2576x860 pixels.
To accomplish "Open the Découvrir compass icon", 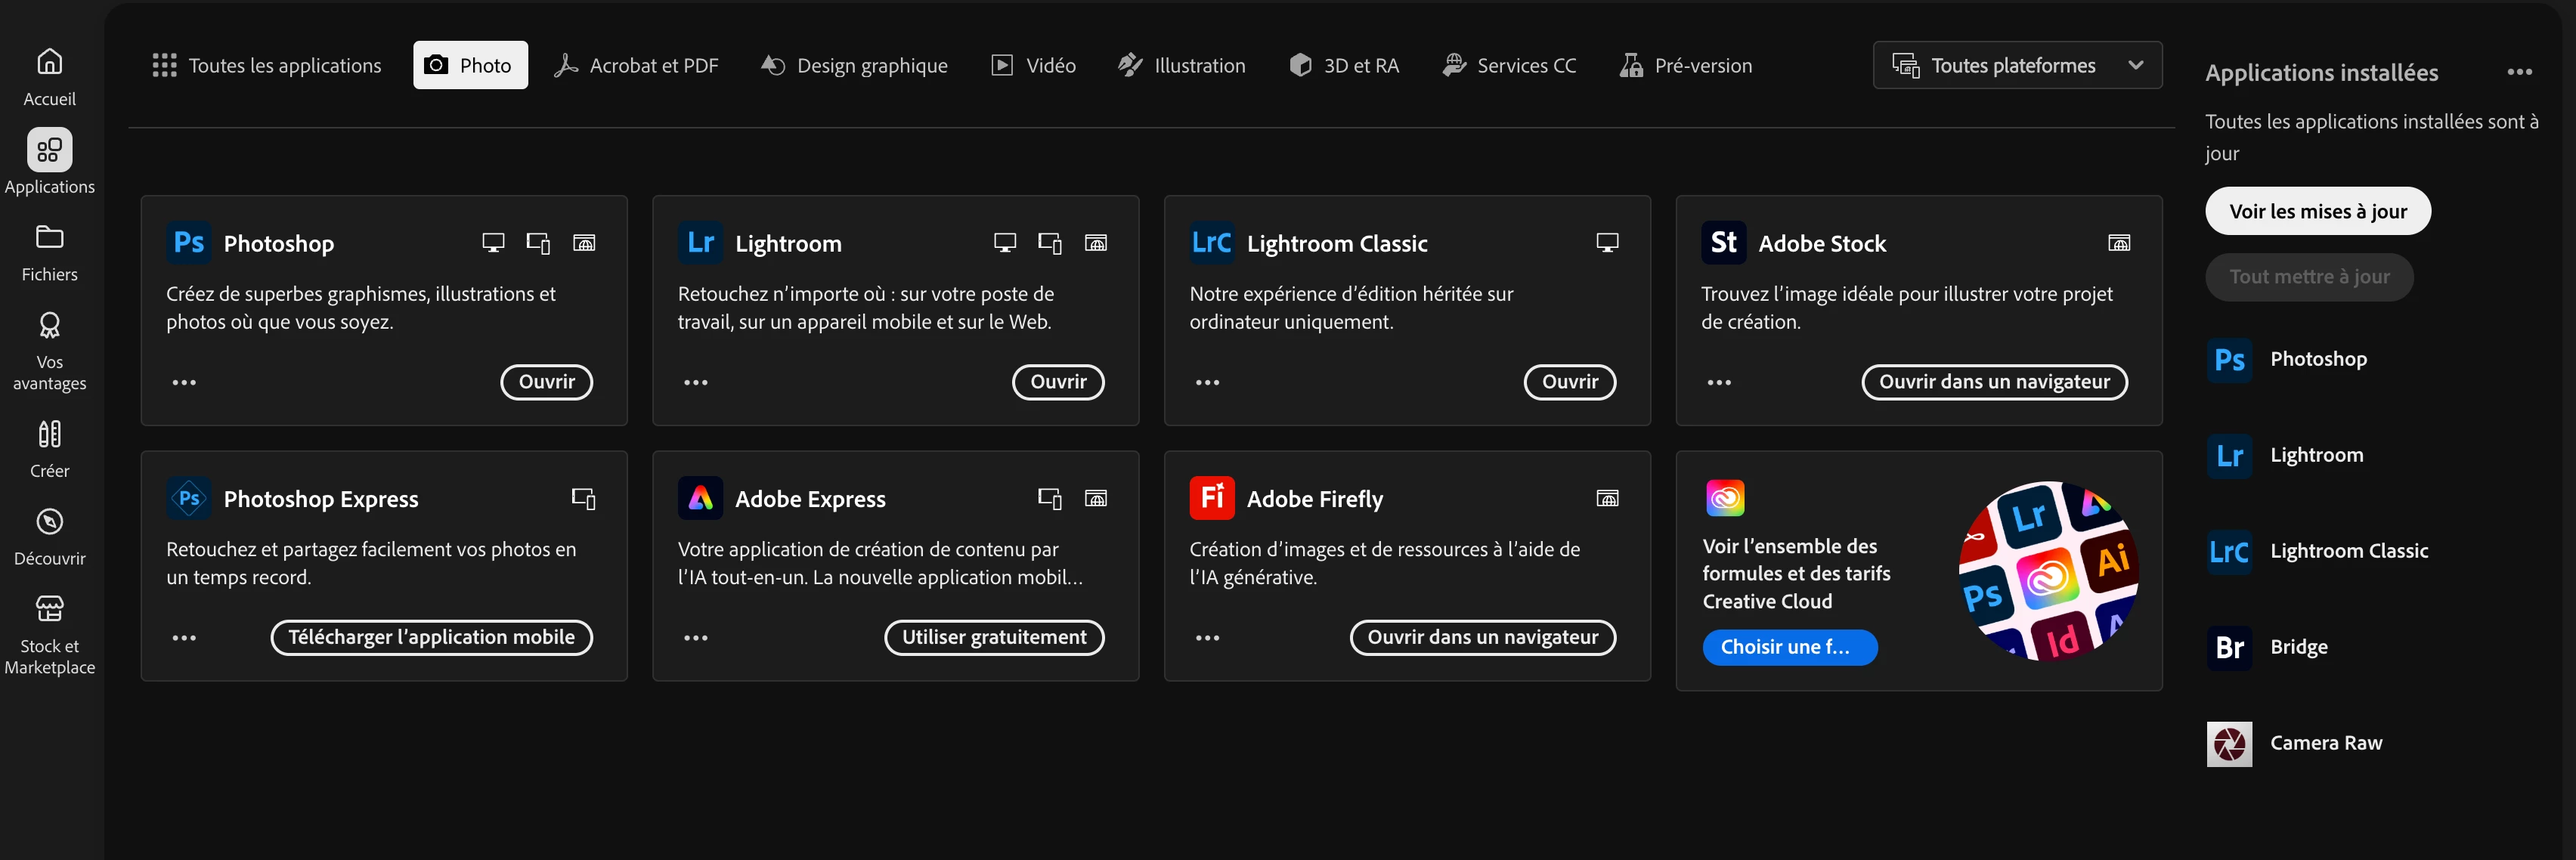I will 49,522.
